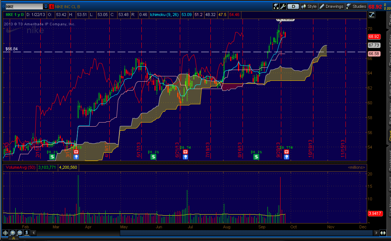Image resolution: width=391 pixels, height=241 pixels.
Task: Open the symbol history dropdown arrow
Action: coord(46,6)
